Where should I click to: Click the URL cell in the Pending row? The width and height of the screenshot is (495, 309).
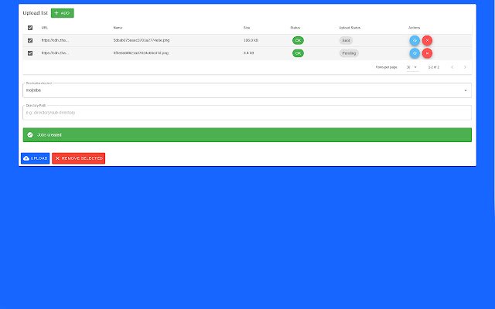[55, 53]
